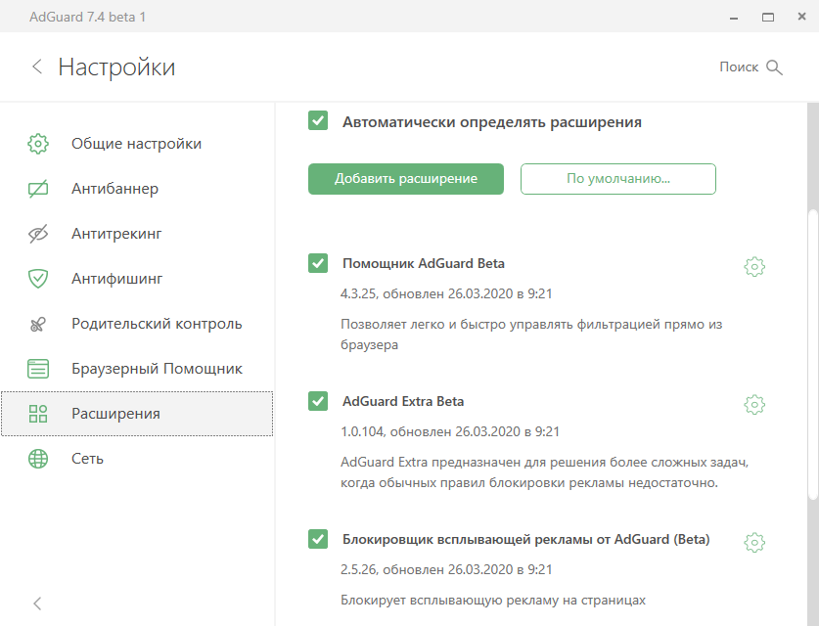Screen dimensions: 819x626
Task: Click the search magnifier icon
Action: click(775, 67)
